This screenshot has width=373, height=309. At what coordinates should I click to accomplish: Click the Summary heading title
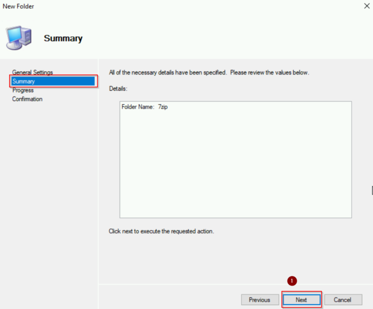tap(63, 38)
